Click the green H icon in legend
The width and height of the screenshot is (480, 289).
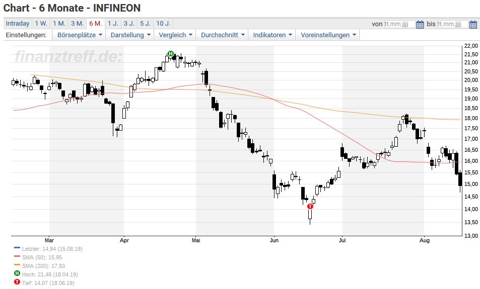point(17,273)
